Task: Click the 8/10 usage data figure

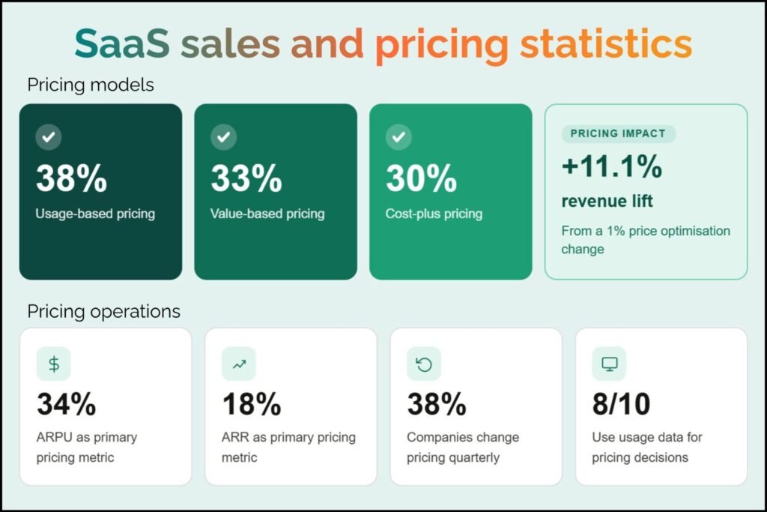Action: tap(621, 405)
